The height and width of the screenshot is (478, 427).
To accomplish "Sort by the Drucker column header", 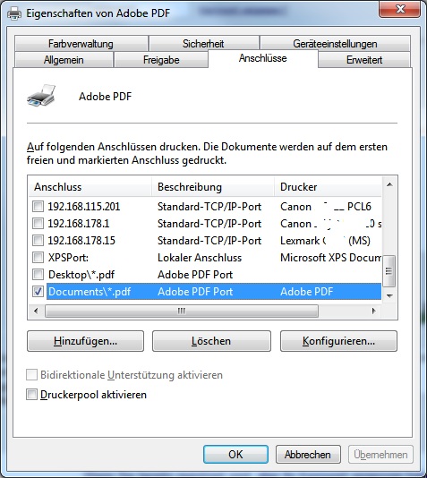I will (x=328, y=187).
